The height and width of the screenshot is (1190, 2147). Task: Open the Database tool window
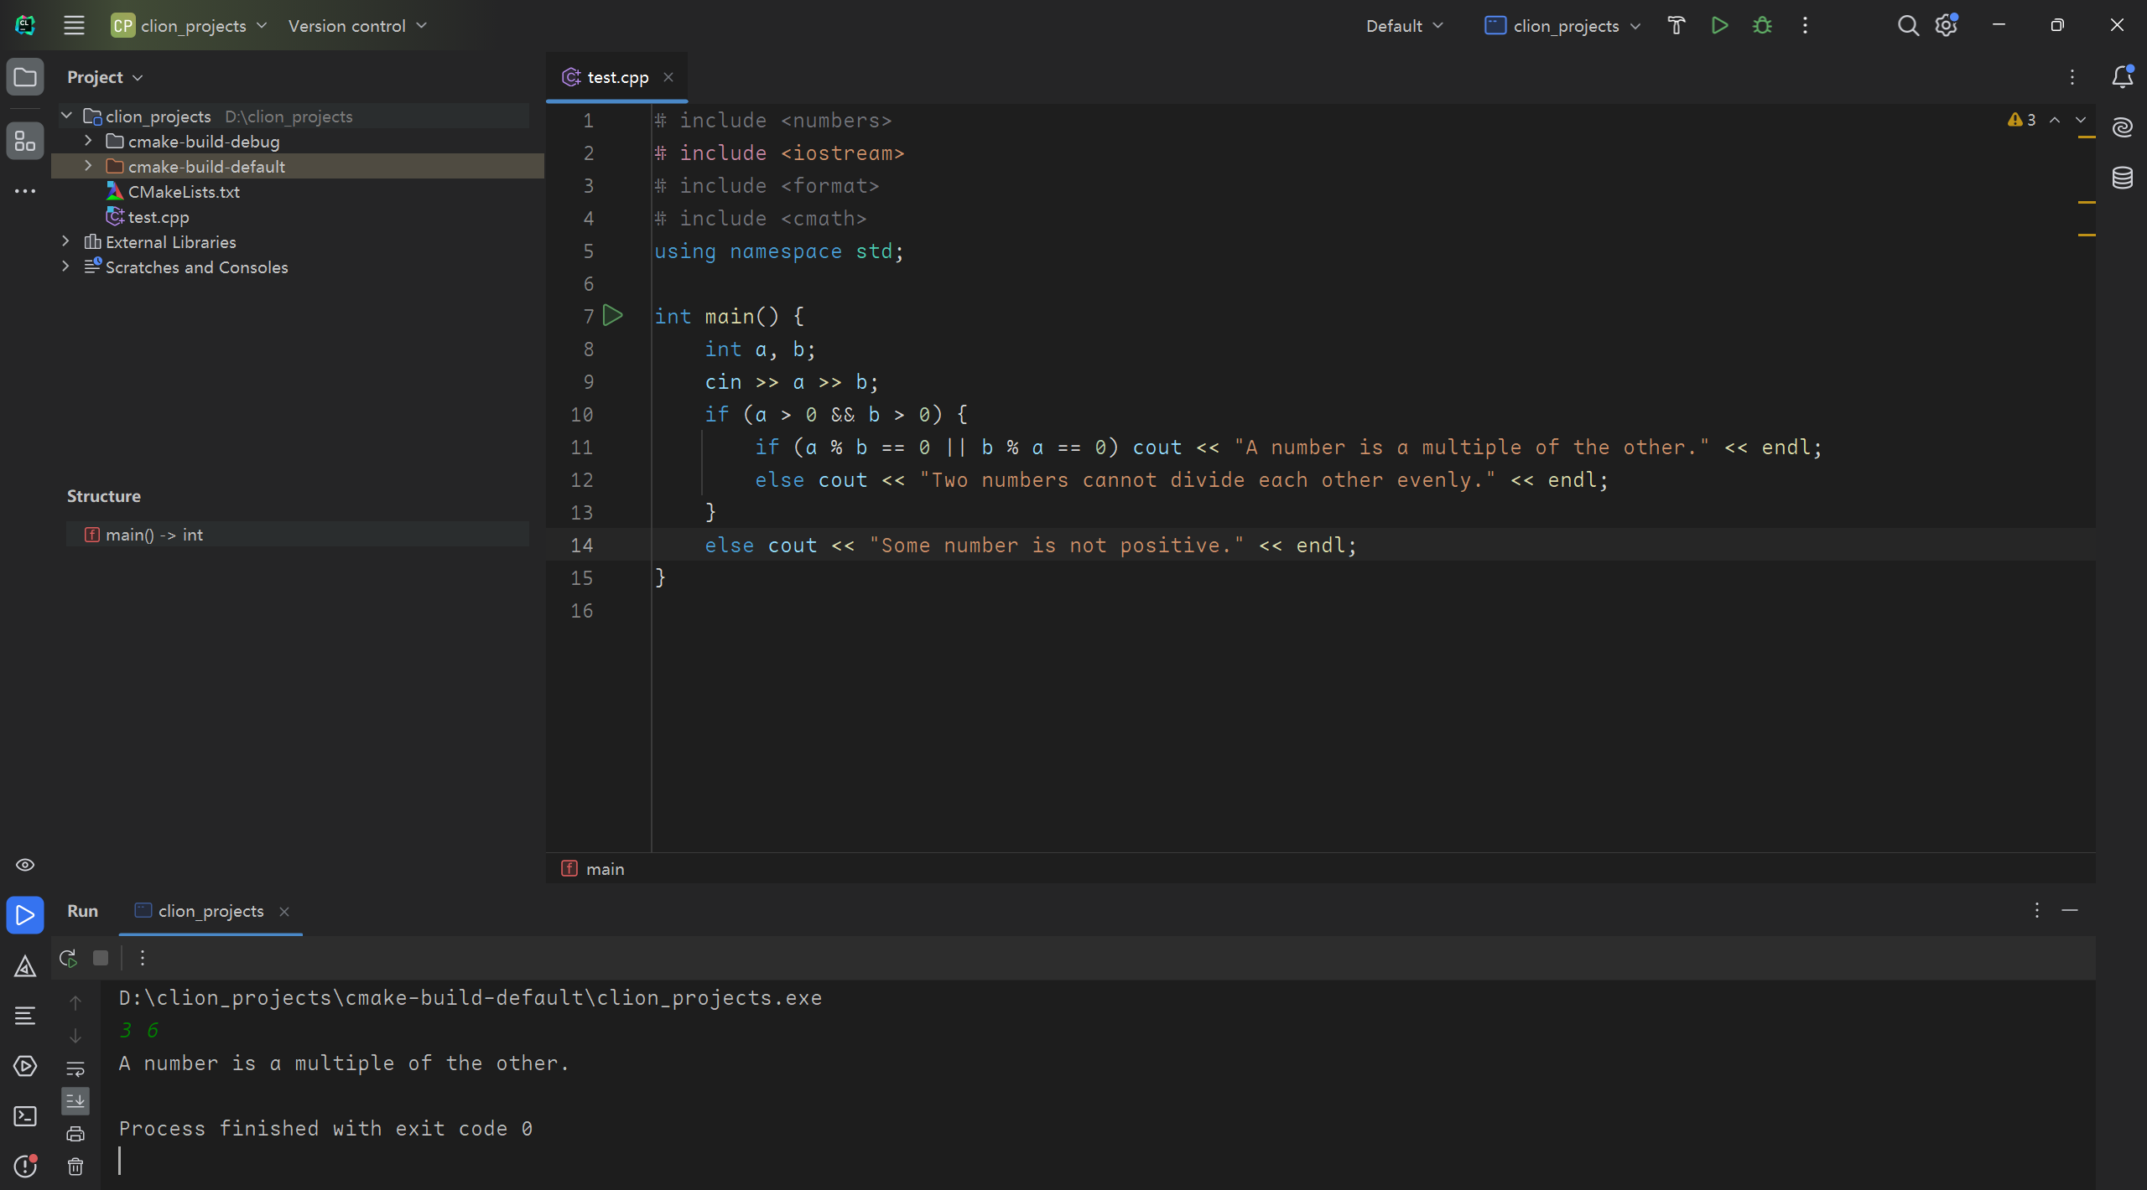pyautogui.click(x=2122, y=178)
